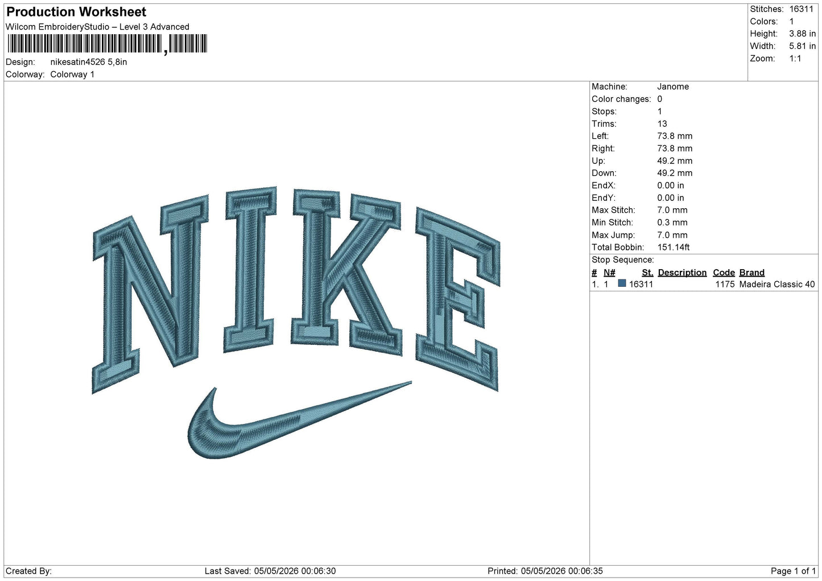Click 'Page 1 of 1' in footer
Image resolution: width=822 pixels, height=581 pixels.
pyautogui.click(x=793, y=571)
